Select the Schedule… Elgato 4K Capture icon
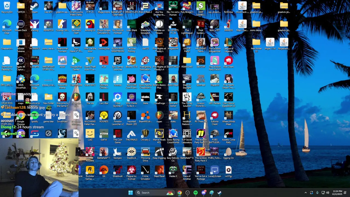This screenshot has width=350, height=197. point(21,63)
